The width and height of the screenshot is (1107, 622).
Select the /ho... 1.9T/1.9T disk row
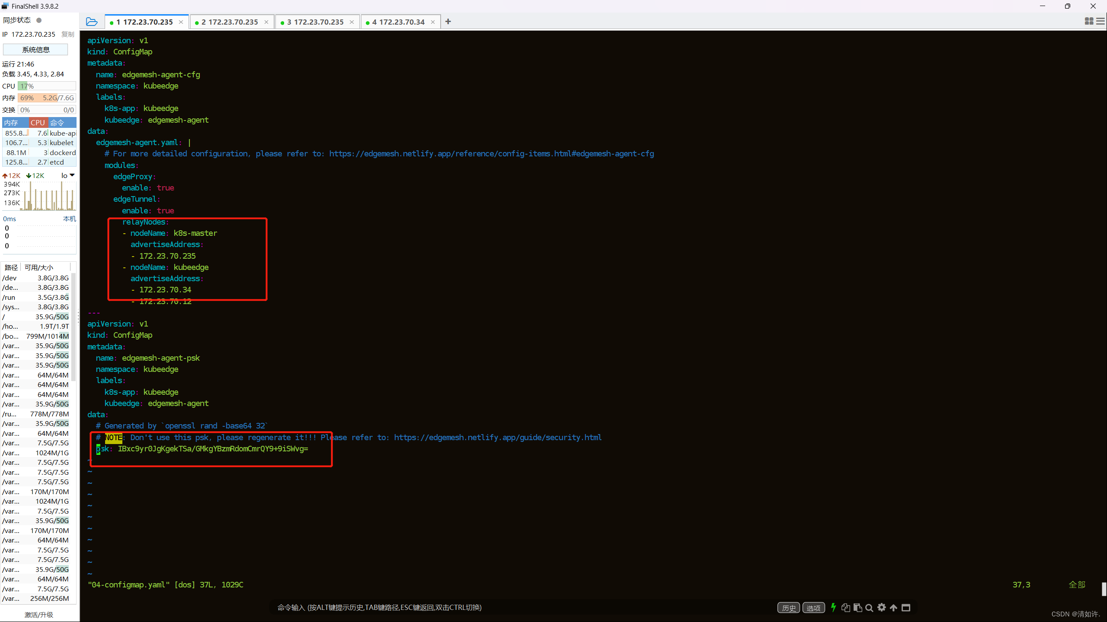click(x=35, y=326)
